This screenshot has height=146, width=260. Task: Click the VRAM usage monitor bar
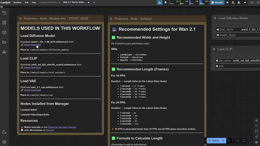pos(204,2)
